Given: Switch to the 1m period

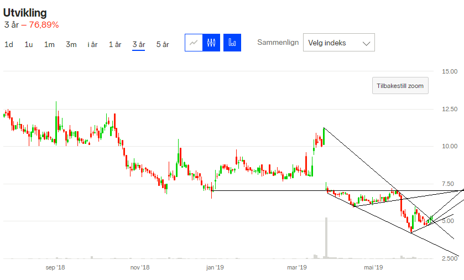Looking at the screenshot, I should click(x=49, y=44).
